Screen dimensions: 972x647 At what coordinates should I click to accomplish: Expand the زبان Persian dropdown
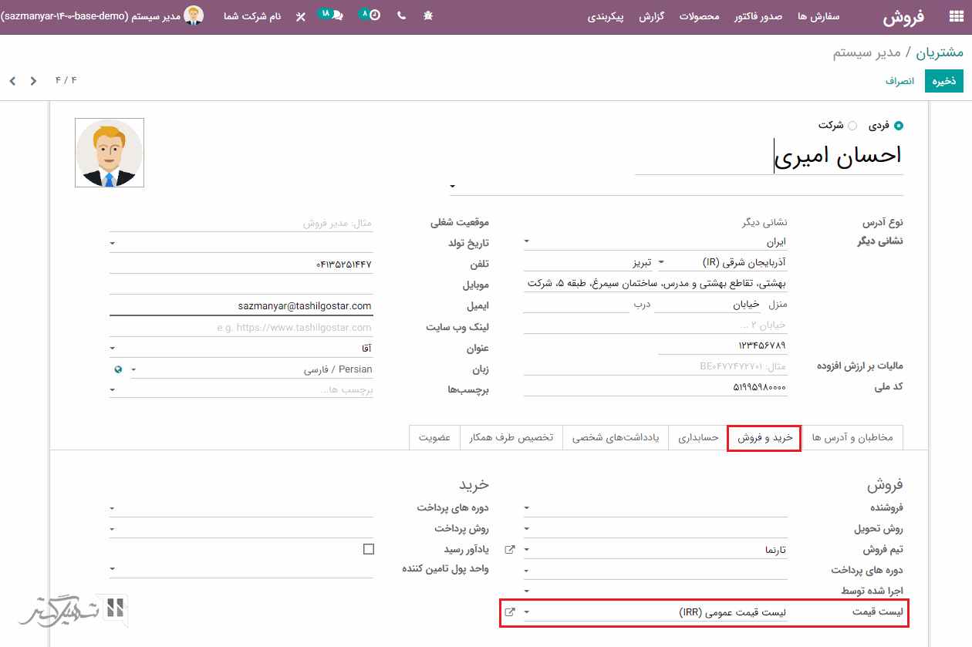[133, 370]
